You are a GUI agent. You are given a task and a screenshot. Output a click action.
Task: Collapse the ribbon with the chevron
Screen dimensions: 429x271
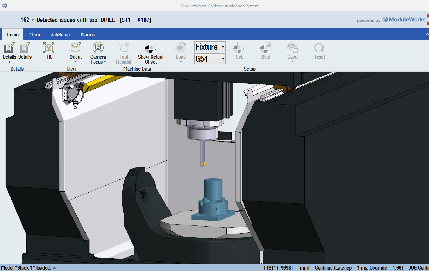tap(427, 34)
